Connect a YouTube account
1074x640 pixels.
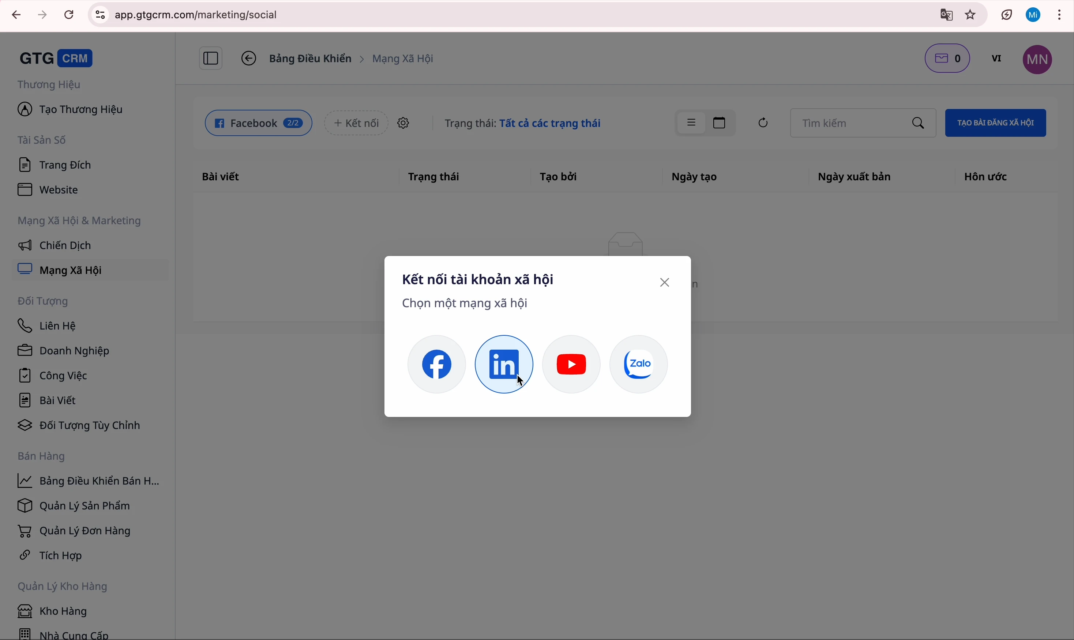[571, 364]
